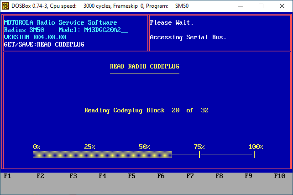Click the F10 function key label
Viewport: 293px width, 195px height.
[280, 176]
